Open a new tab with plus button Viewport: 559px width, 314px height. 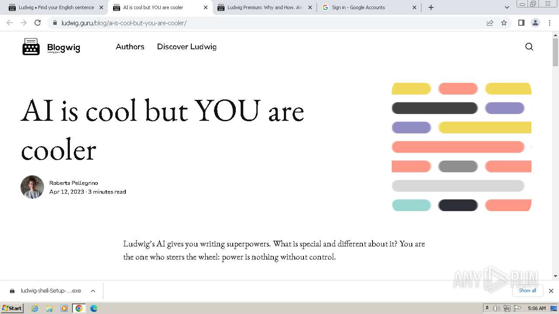point(431,7)
